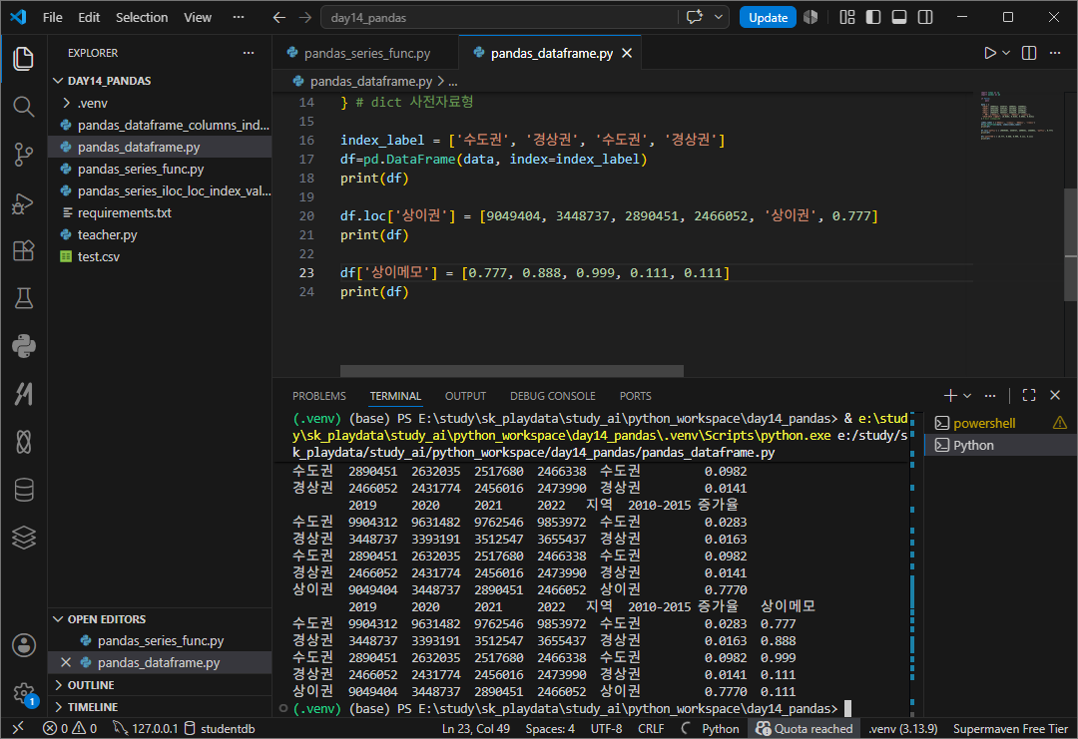This screenshot has width=1078, height=739.
Task: Open the View menu
Action: (x=198, y=17)
